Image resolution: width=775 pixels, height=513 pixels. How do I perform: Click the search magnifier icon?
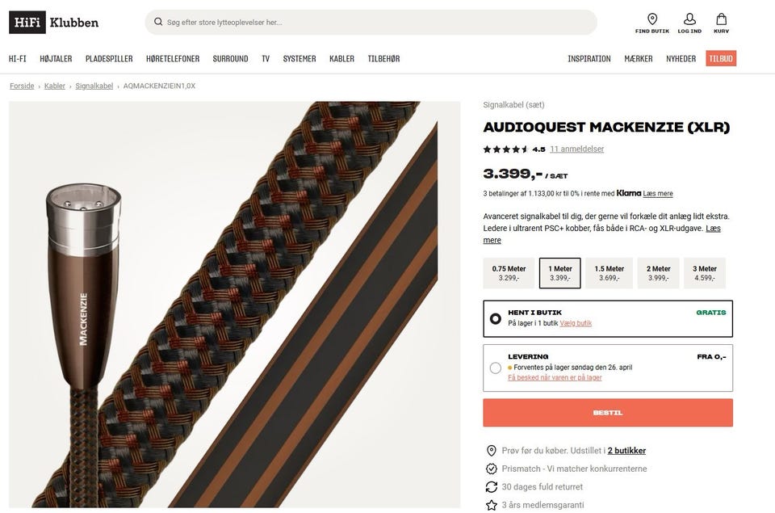158,22
